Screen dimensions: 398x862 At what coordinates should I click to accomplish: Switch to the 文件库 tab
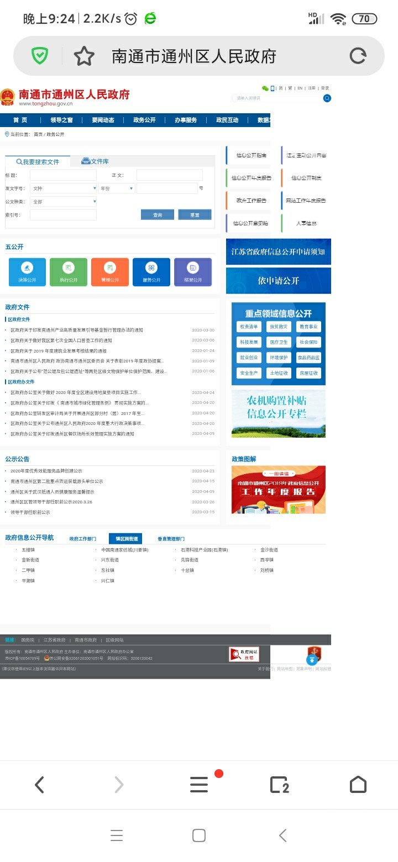pyautogui.click(x=95, y=161)
